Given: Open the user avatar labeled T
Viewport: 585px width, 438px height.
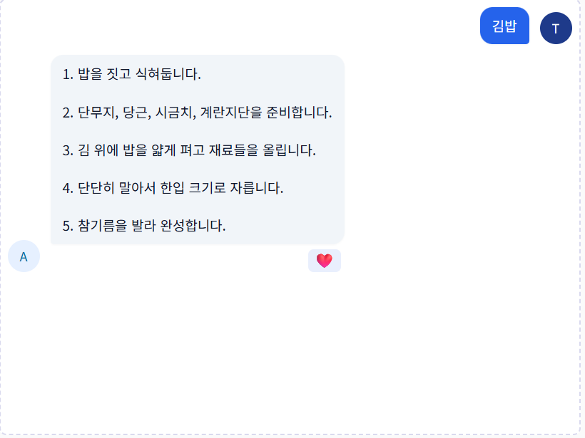Looking at the screenshot, I should (x=556, y=28).
